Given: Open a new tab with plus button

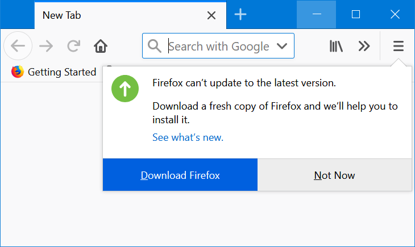Looking at the screenshot, I should pos(240,15).
